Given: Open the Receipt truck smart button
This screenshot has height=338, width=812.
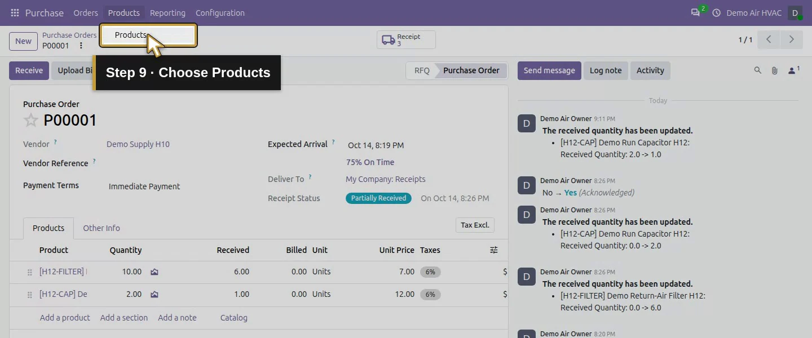Looking at the screenshot, I should point(406,39).
